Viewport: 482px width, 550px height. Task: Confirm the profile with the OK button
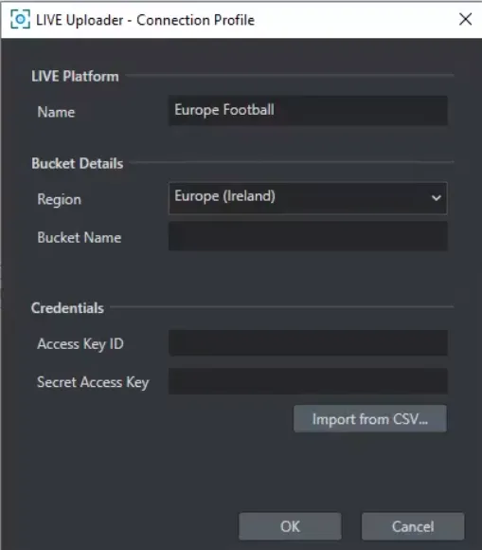pyautogui.click(x=290, y=526)
